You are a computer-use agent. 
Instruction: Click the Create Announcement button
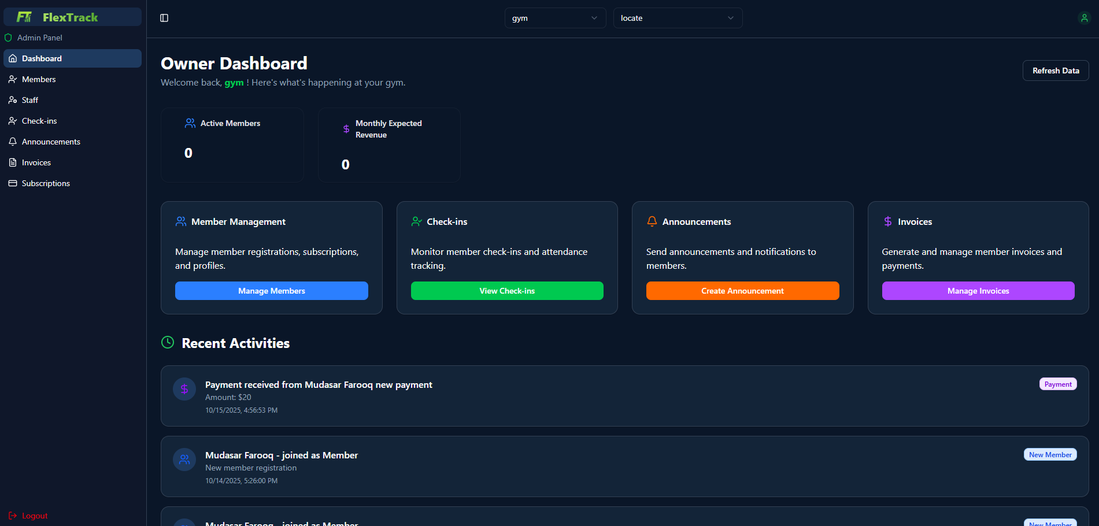742,291
